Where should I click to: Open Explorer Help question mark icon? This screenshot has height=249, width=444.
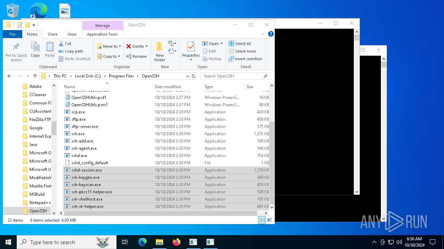[x=271, y=34]
